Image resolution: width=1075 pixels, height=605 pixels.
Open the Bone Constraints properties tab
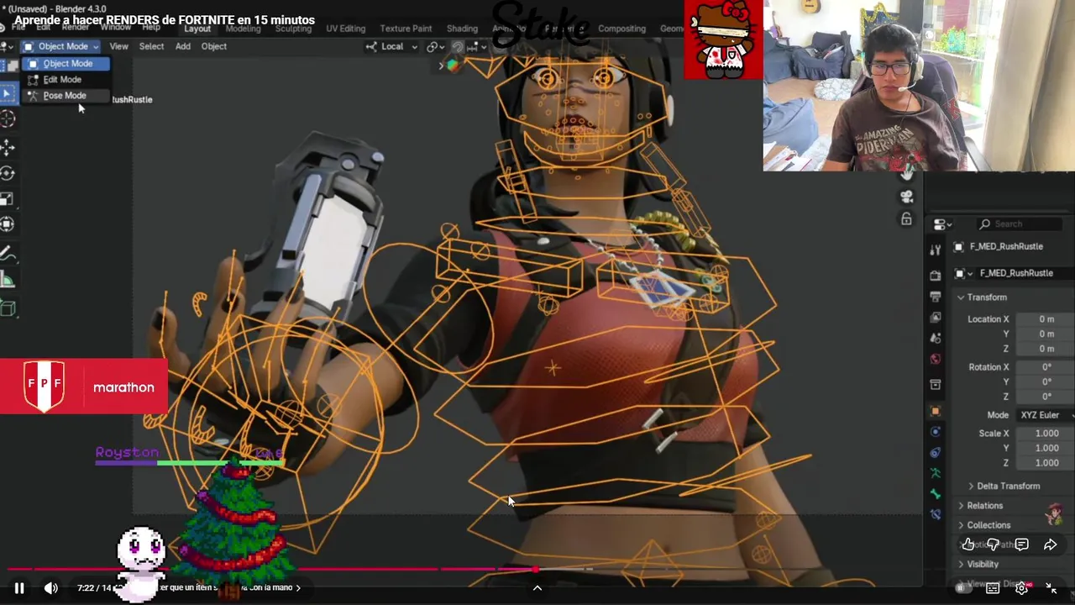tap(936, 515)
